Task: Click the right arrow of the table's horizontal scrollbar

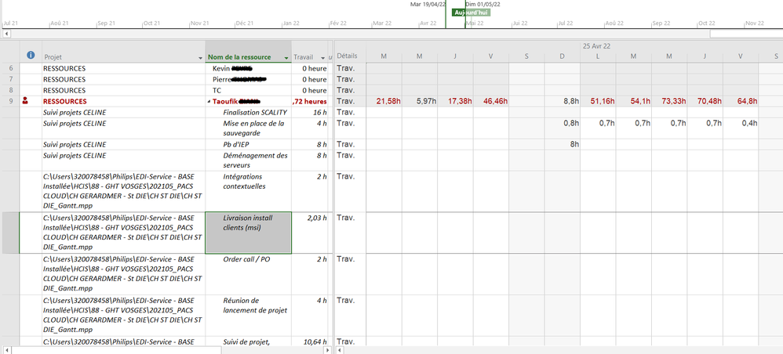Action: tap(328, 351)
